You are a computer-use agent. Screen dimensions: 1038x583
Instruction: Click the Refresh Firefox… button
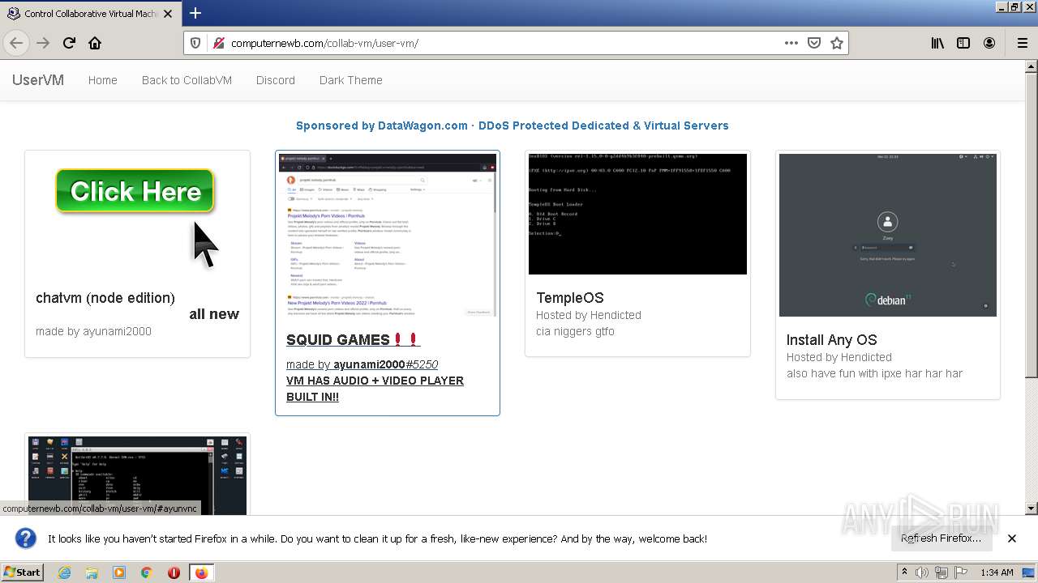941,538
